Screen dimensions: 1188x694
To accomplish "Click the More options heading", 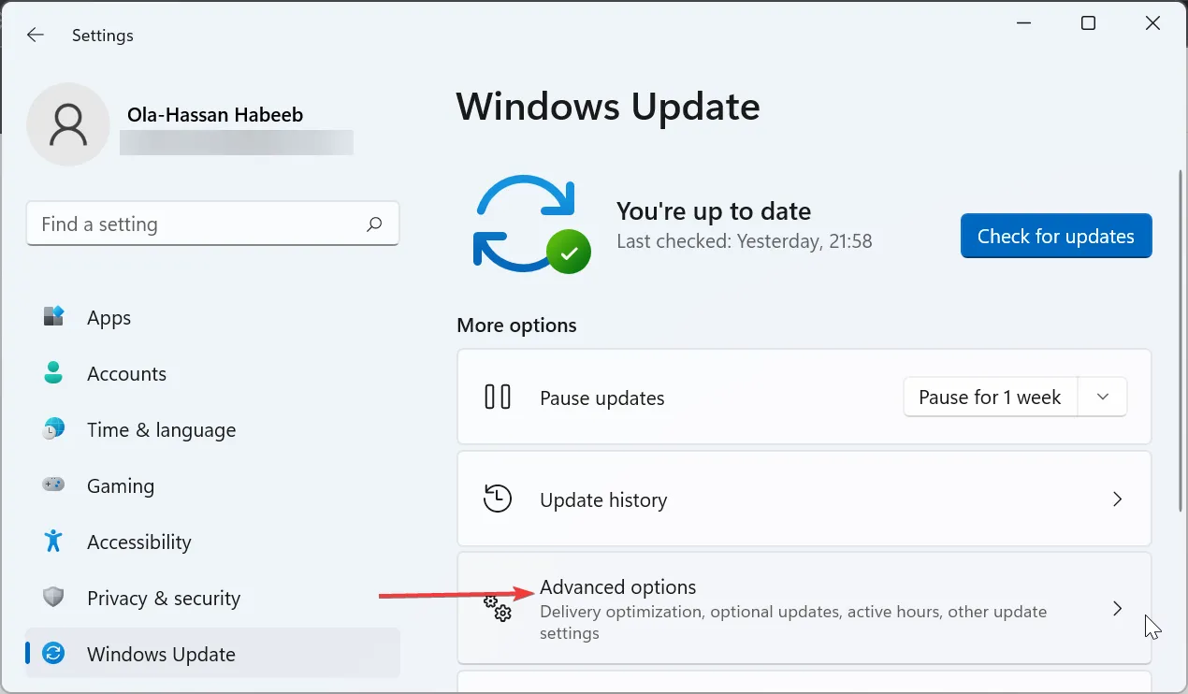I will [516, 325].
